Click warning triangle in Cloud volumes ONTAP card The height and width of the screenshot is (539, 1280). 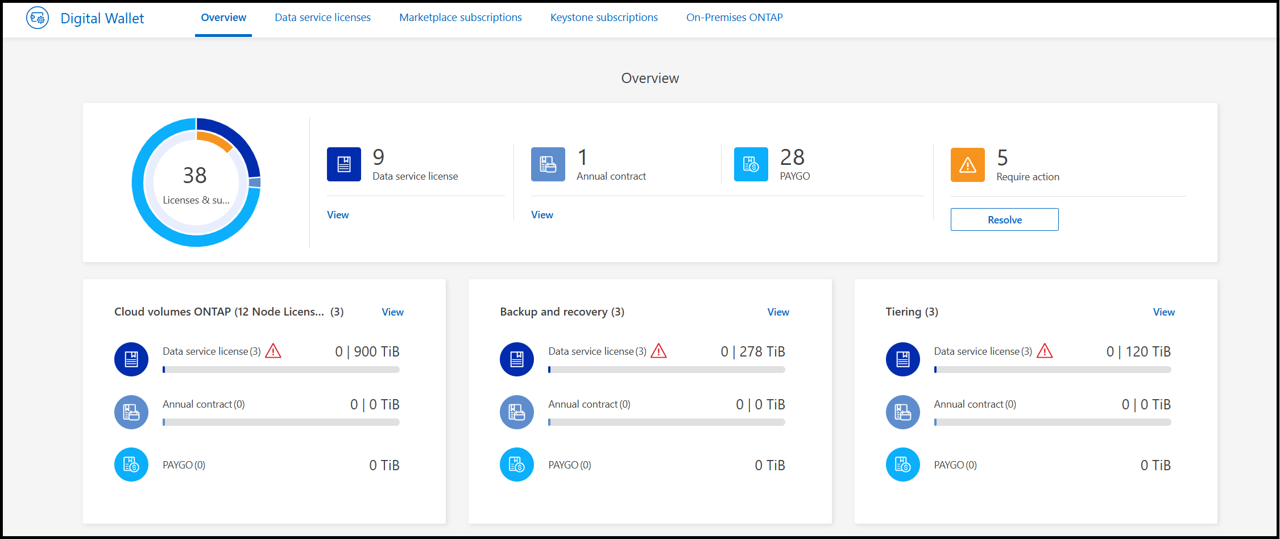274,351
